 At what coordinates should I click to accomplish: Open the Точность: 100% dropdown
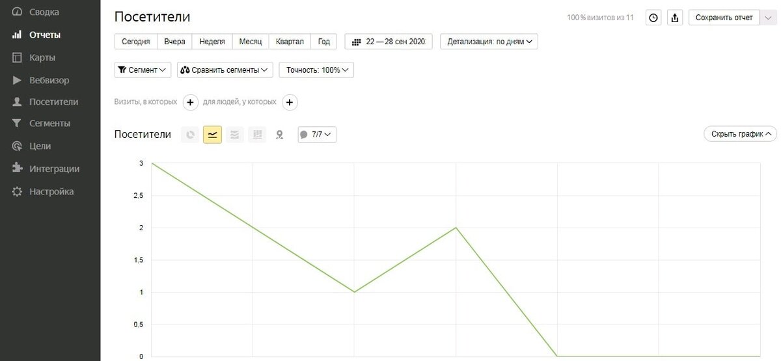point(316,70)
